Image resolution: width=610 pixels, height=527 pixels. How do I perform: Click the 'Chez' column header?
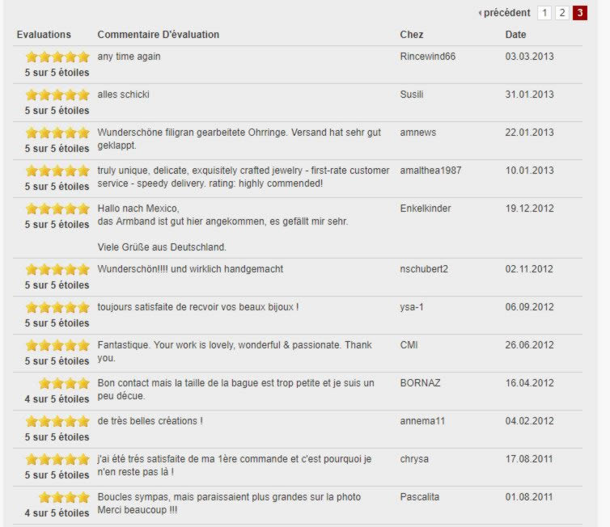(411, 35)
